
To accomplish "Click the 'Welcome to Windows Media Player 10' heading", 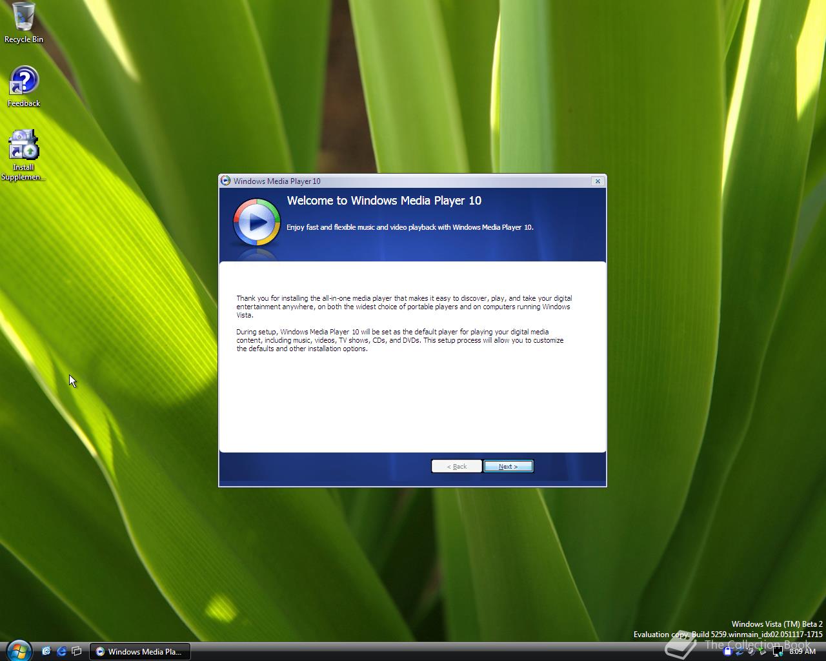I will tap(384, 201).
